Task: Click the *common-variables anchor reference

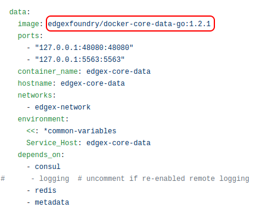Action: click(x=80, y=131)
